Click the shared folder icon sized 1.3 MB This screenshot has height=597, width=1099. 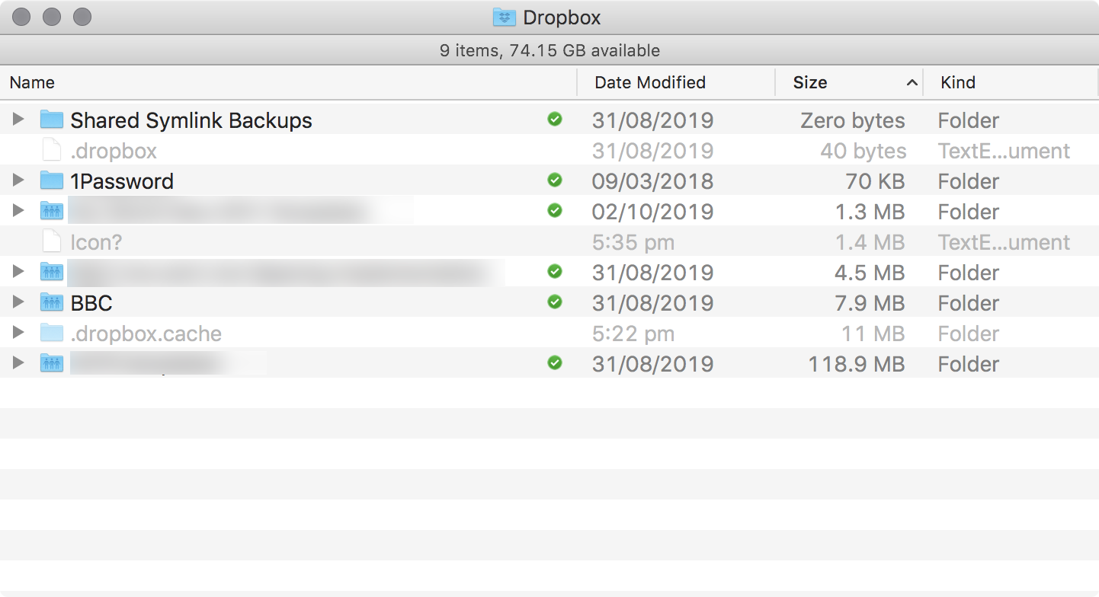[51, 211]
